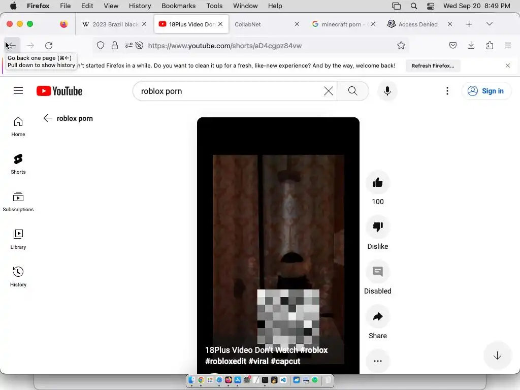Viewport: 520px width, 390px height.
Task: Expand the list all tabs chevron
Action: point(490,24)
